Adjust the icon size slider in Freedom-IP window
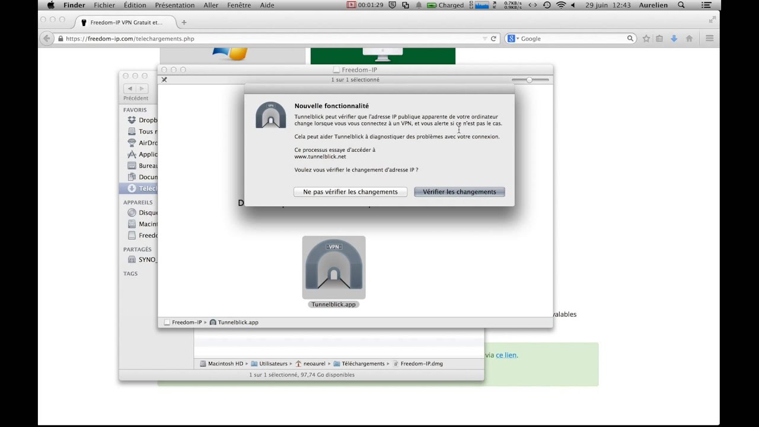This screenshot has width=759, height=427. [x=530, y=79]
